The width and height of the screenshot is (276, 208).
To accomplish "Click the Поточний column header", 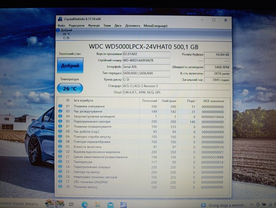I will (149, 101).
